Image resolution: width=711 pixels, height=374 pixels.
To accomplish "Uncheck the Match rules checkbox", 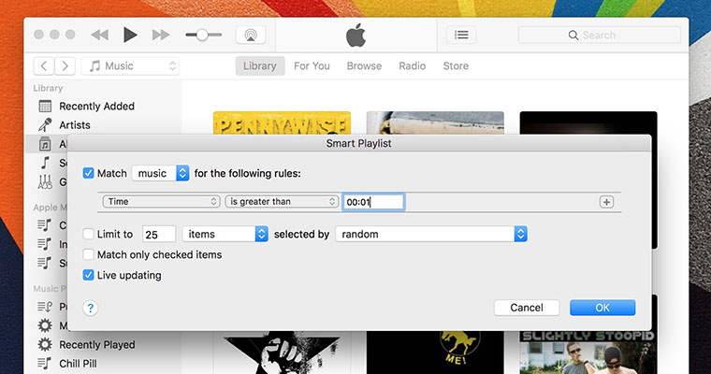I will 89,173.
